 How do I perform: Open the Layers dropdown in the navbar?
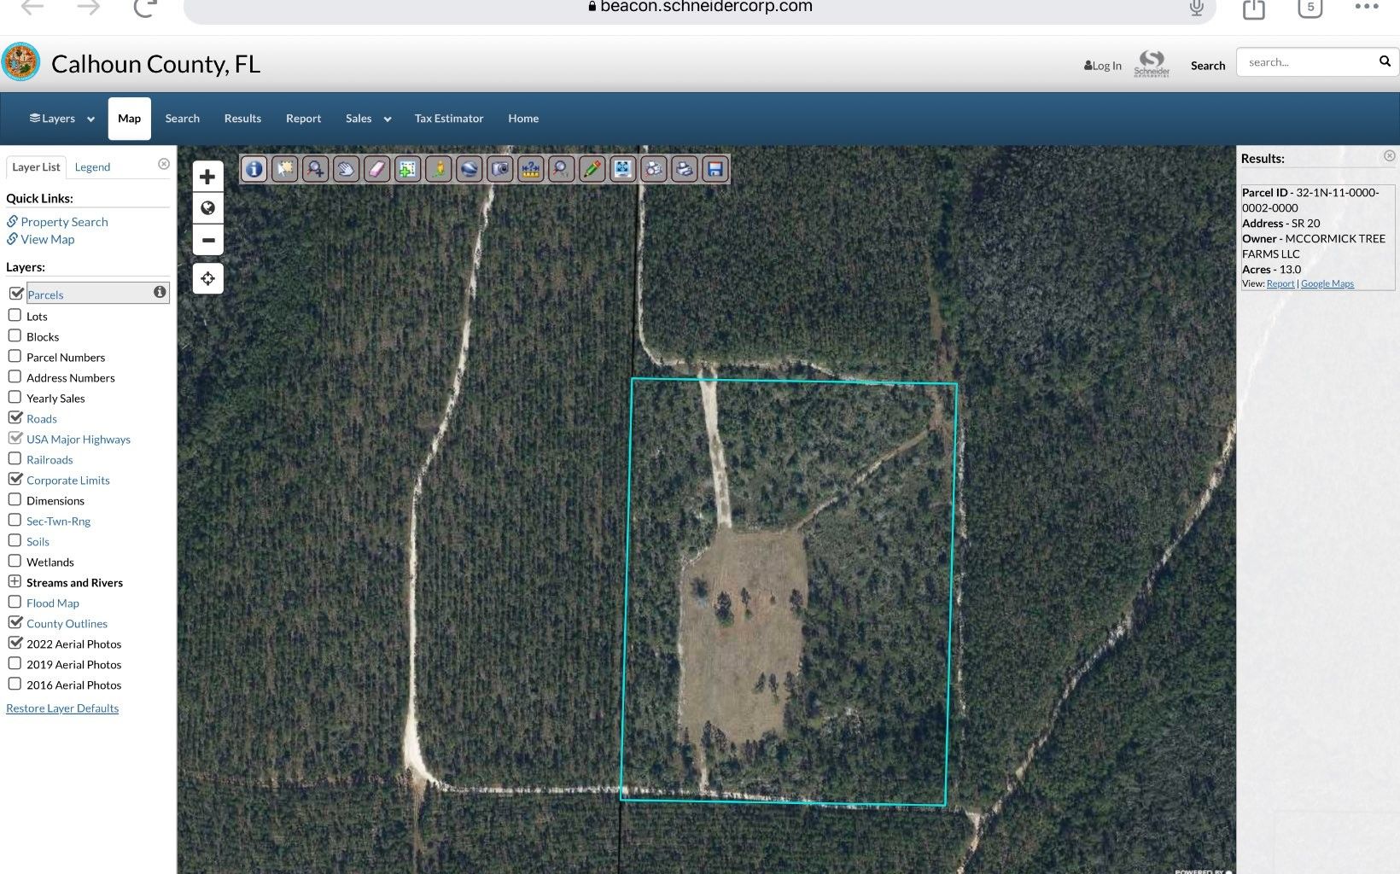[x=59, y=118]
